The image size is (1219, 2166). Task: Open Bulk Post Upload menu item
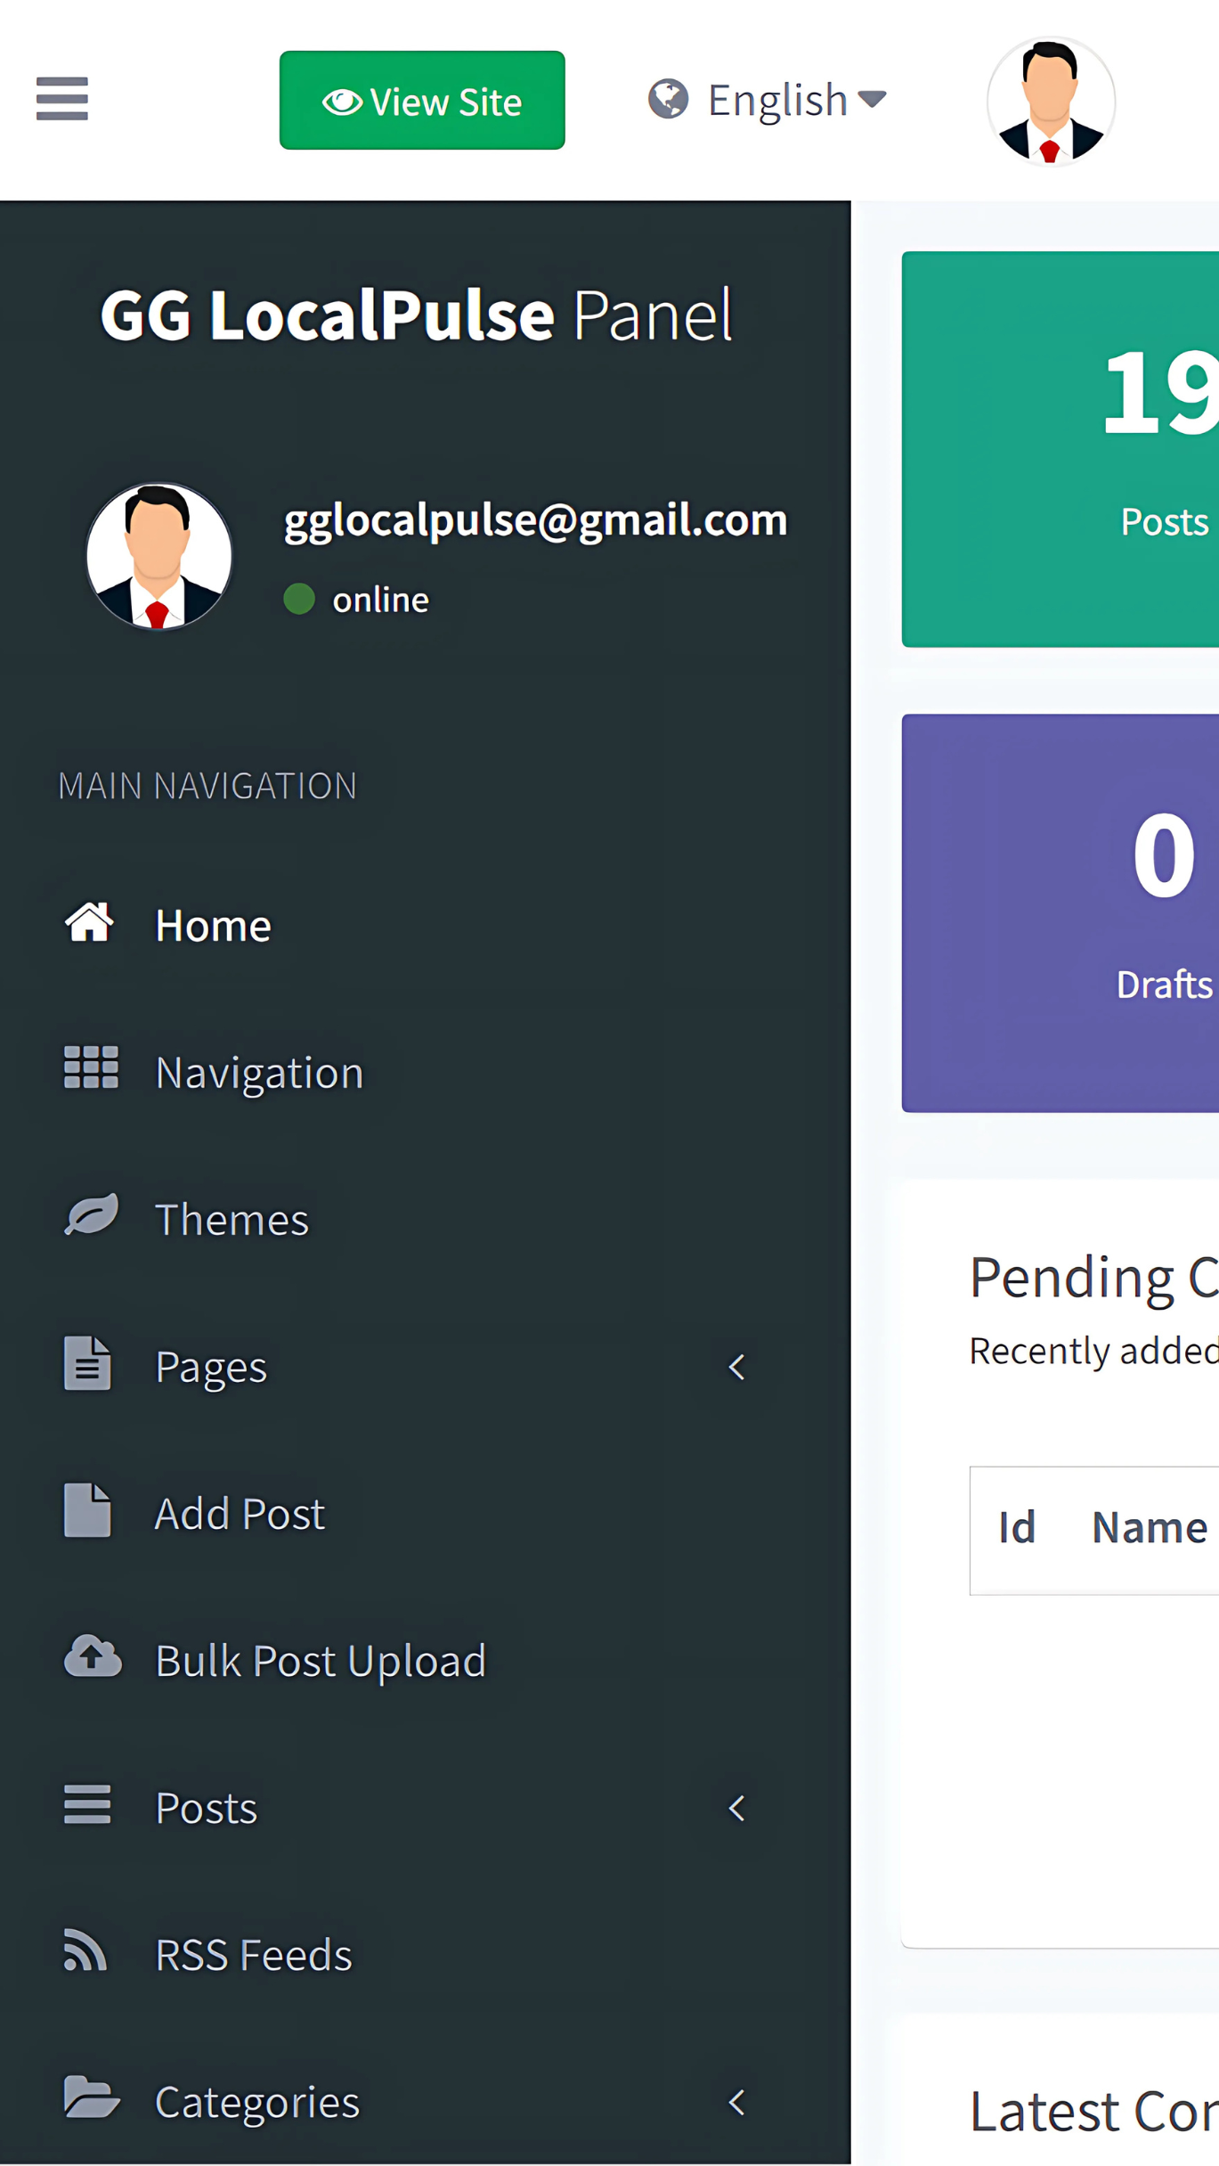[x=321, y=1661]
